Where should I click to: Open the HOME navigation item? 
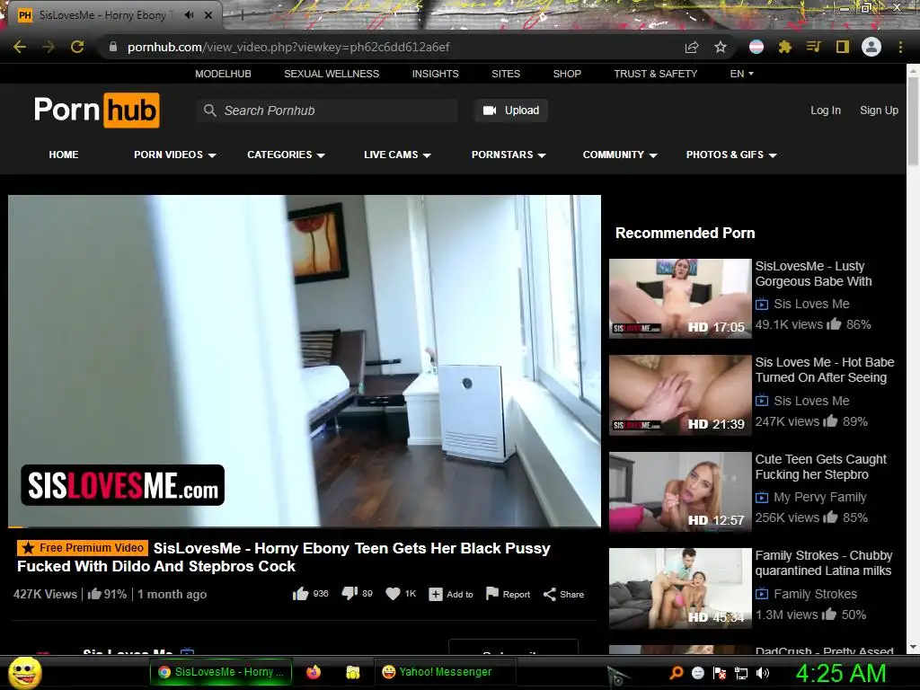point(64,155)
